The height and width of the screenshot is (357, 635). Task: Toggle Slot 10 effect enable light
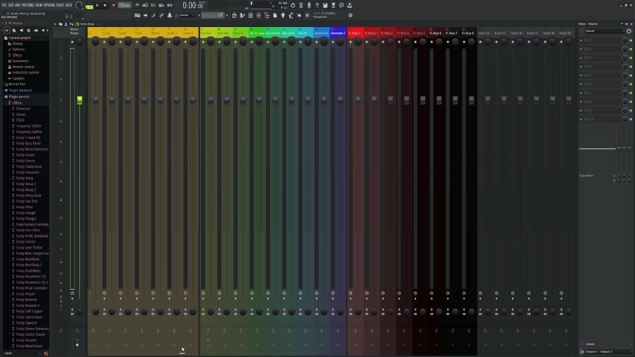pos(630,120)
